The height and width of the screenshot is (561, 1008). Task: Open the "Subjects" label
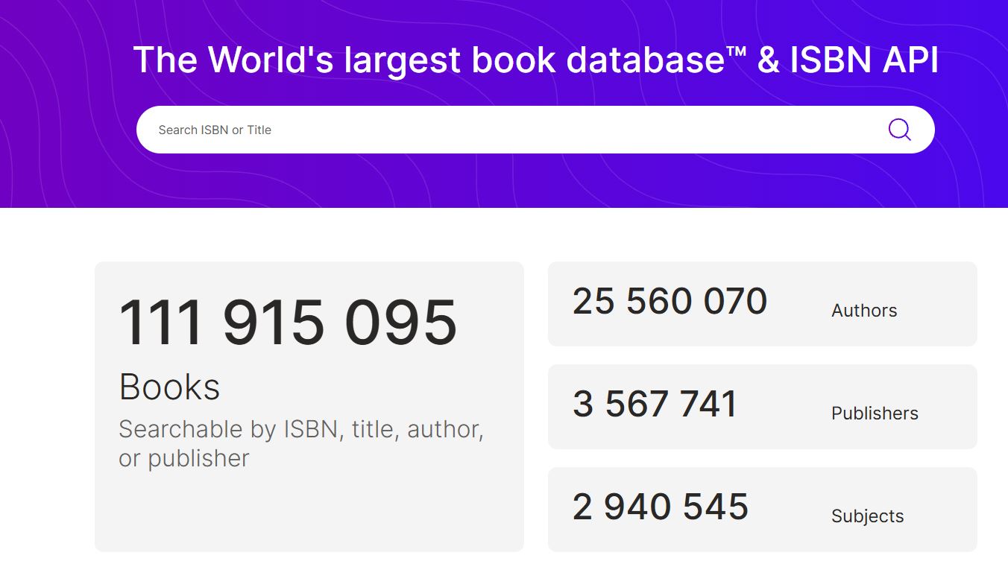point(867,516)
